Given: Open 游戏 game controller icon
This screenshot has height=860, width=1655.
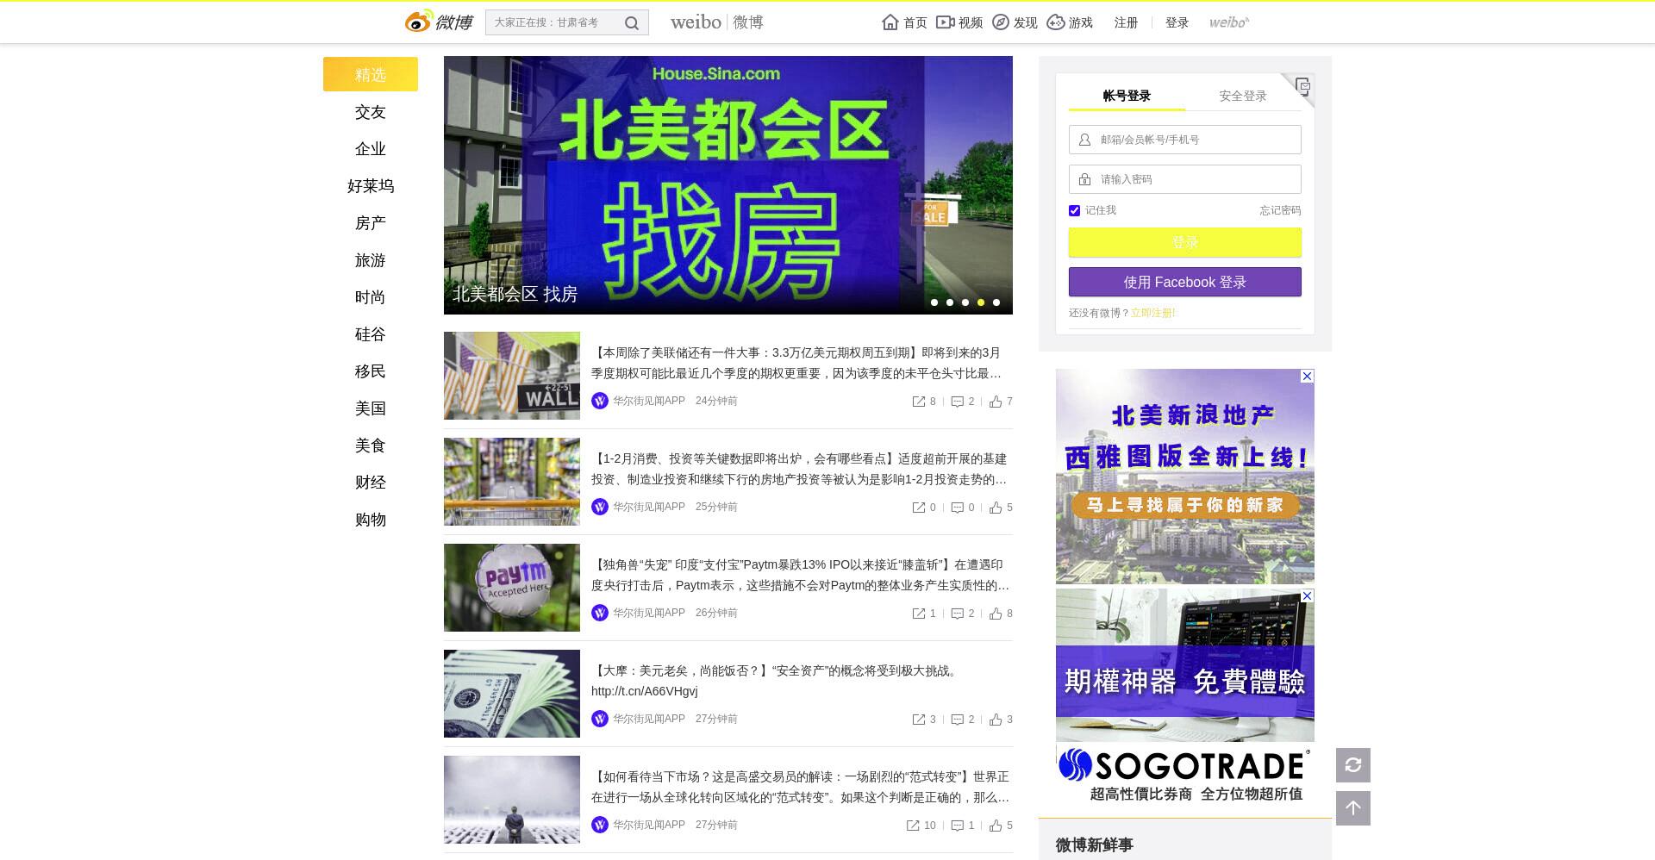Looking at the screenshot, I should (1056, 22).
